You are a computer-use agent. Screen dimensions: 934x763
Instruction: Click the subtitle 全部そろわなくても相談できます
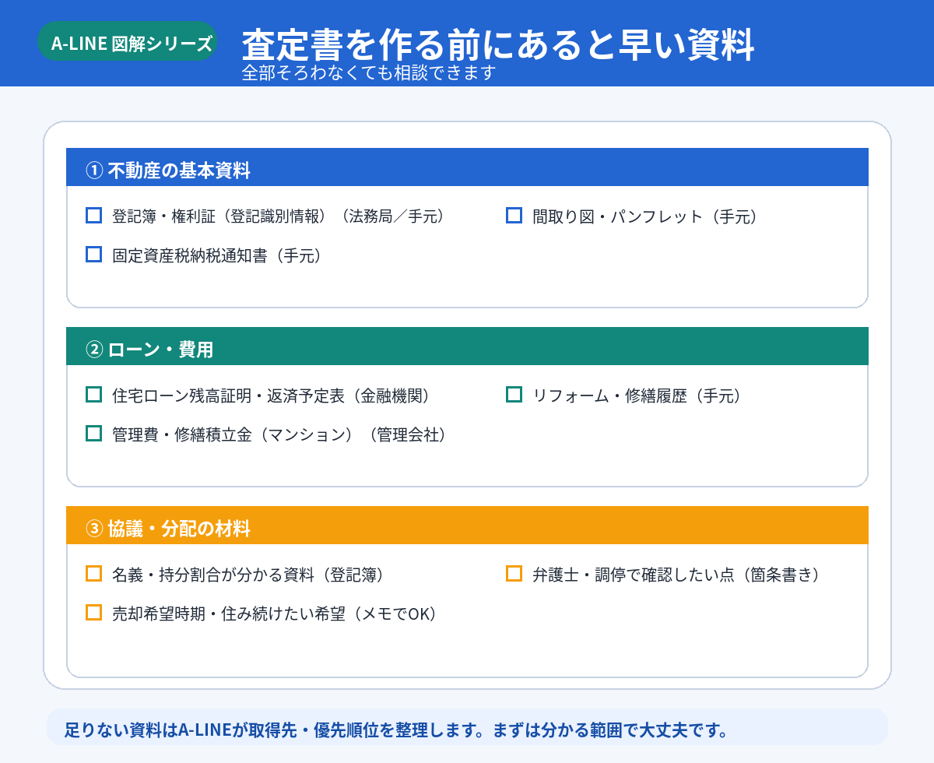pyautogui.click(x=369, y=72)
